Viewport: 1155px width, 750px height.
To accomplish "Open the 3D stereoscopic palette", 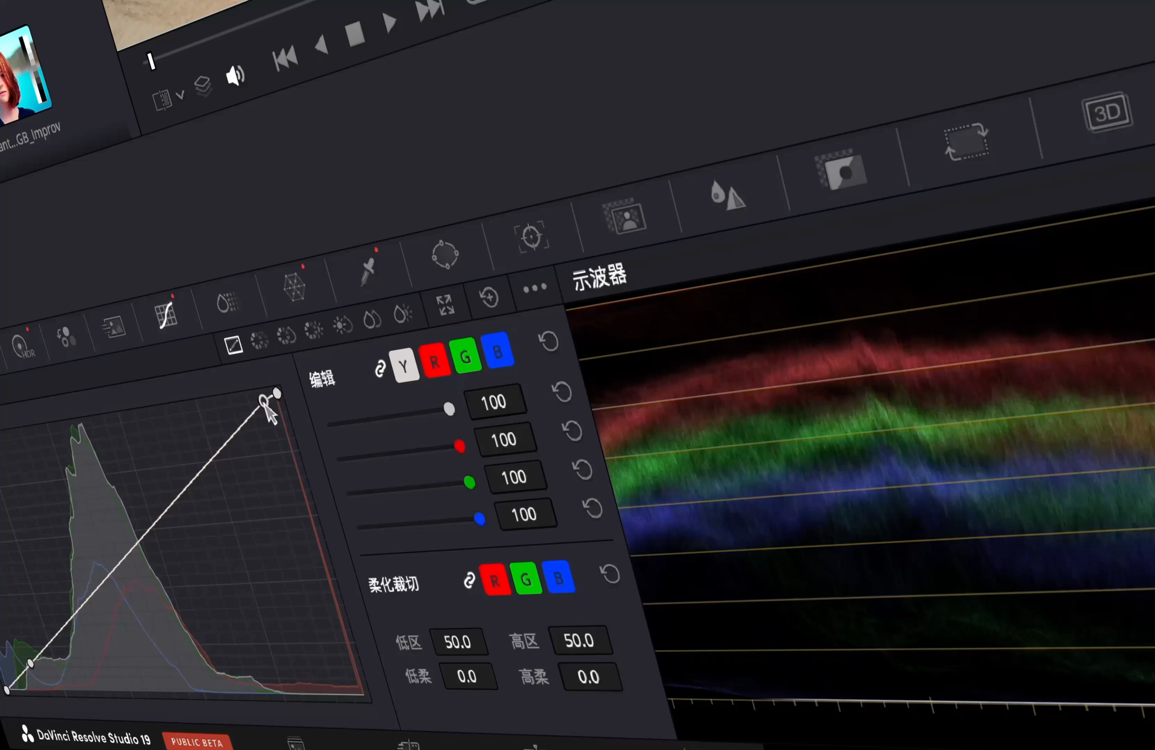I will coord(1107,112).
